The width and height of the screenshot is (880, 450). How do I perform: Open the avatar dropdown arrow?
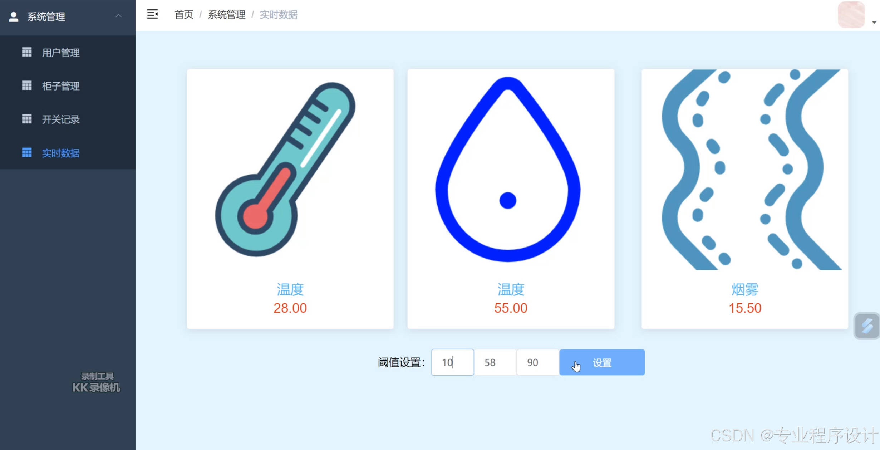click(x=874, y=22)
